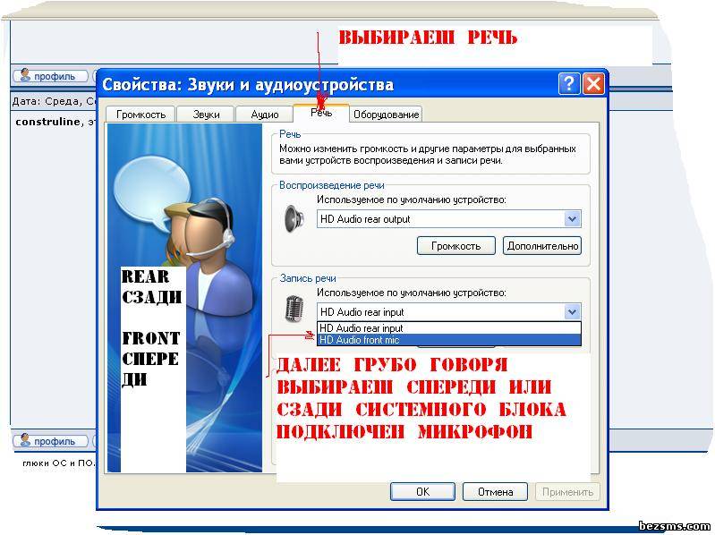Confirm settings with the OK button

click(x=422, y=491)
